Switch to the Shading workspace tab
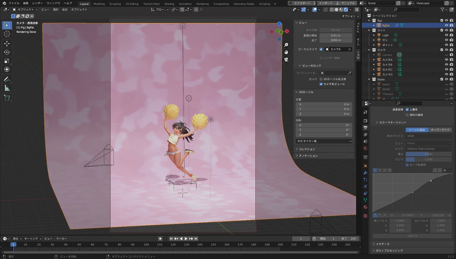Viewport: 456px width, 259px height. [169, 4]
